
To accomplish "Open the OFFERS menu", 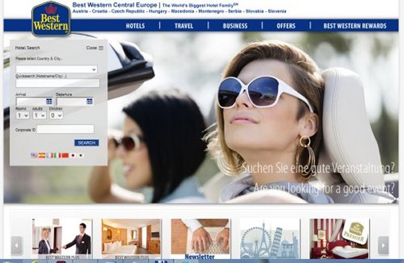I will (x=286, y=26).
